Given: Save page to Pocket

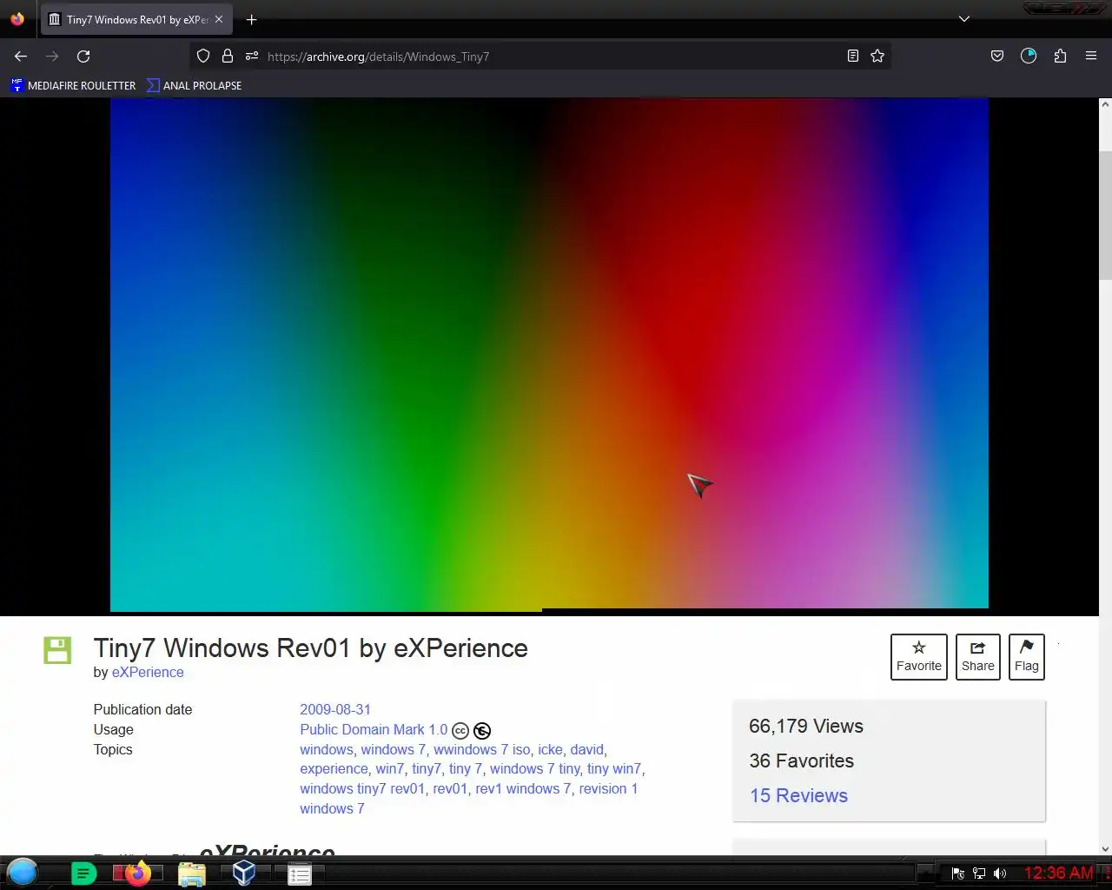Looking at the screenshot, I should 997,56.
